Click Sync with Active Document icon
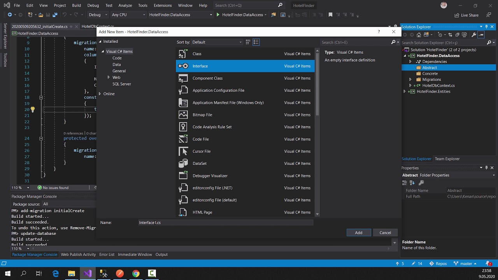 click(450, 35)
